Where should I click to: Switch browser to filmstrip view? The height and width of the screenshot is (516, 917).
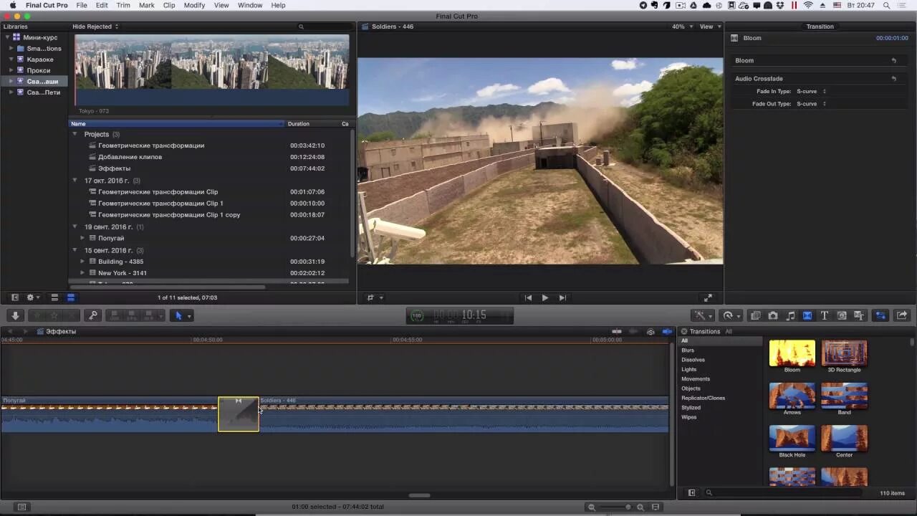54,297
